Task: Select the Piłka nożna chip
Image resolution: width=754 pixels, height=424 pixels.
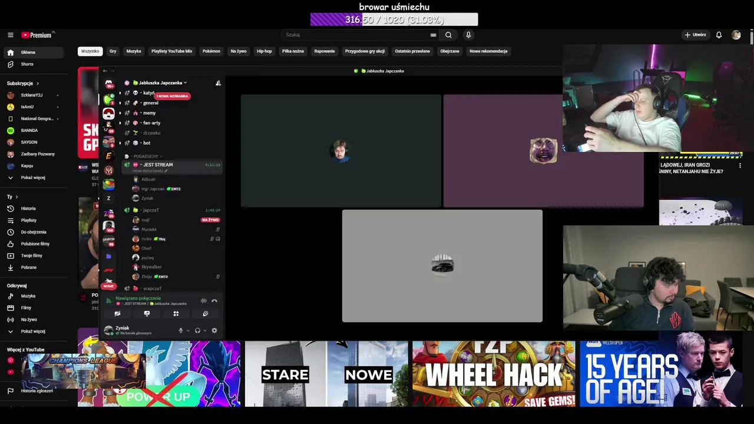Action: pos(293,51)
